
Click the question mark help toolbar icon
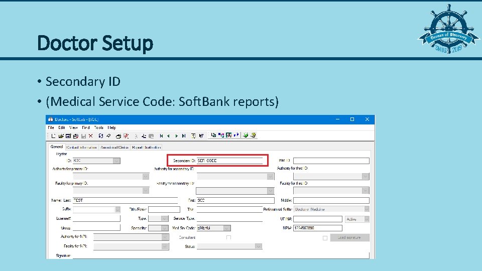click(x=193, y=136)
